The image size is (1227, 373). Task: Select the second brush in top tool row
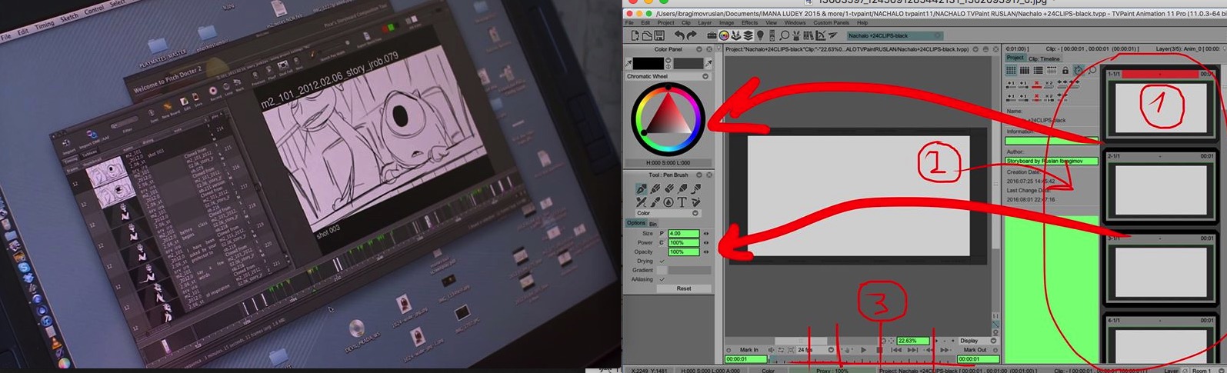point(655,188)
